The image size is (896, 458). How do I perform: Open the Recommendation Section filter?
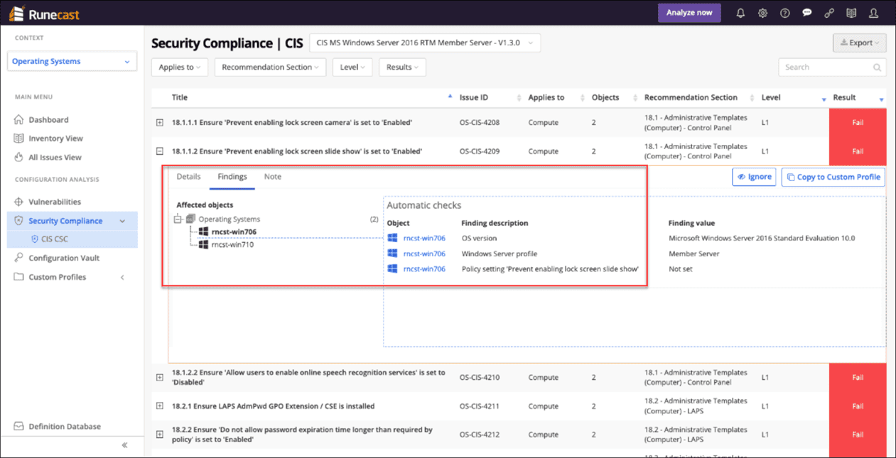pyautogui.click(x=270, y=67)
